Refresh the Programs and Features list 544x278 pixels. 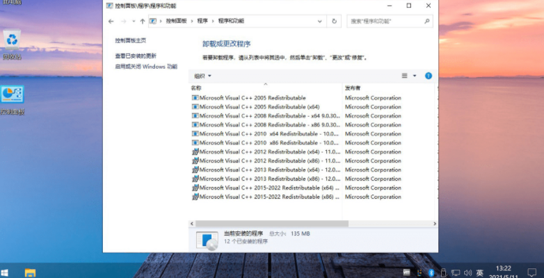(x=334, y=21)
